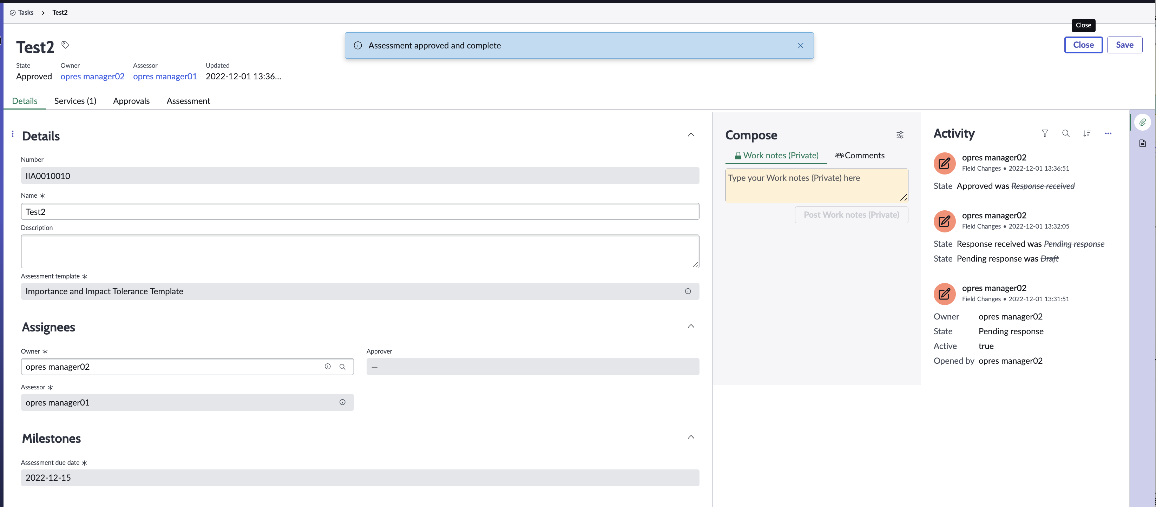
Task: Click the Work notes text area
Action: [816, 185]
